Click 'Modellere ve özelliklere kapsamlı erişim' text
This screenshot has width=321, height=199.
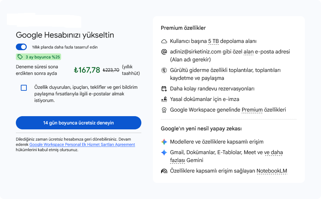click(217, 142)
